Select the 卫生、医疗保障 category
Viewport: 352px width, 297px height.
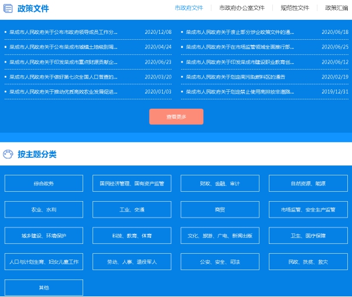coord(308,236)
